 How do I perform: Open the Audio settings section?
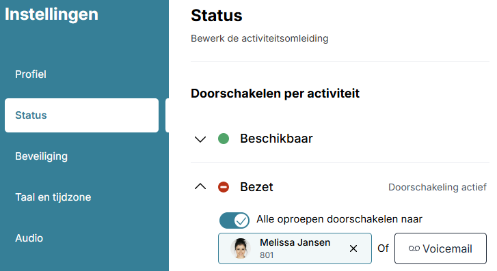click(x=29, y=238)
